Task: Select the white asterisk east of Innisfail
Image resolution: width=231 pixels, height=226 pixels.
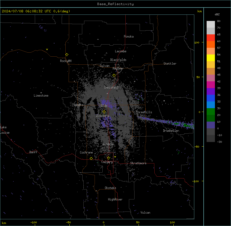Action: click(x=135, y=81)
